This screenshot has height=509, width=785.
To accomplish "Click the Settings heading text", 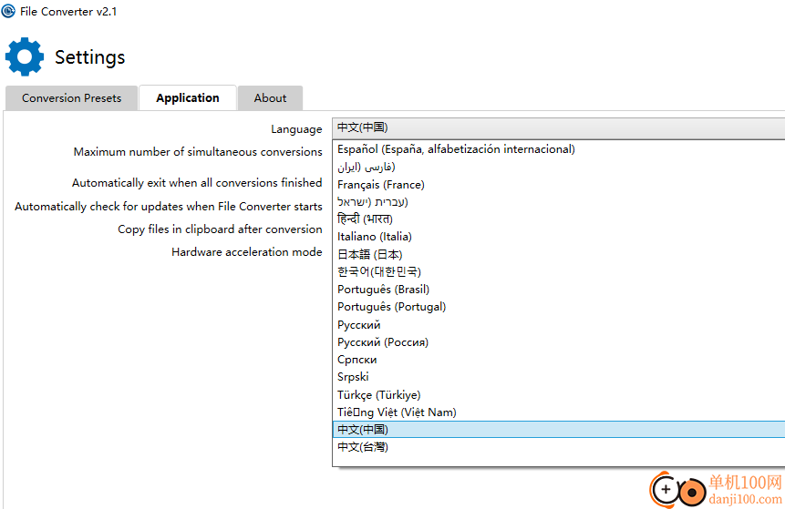I will point(90,57).
